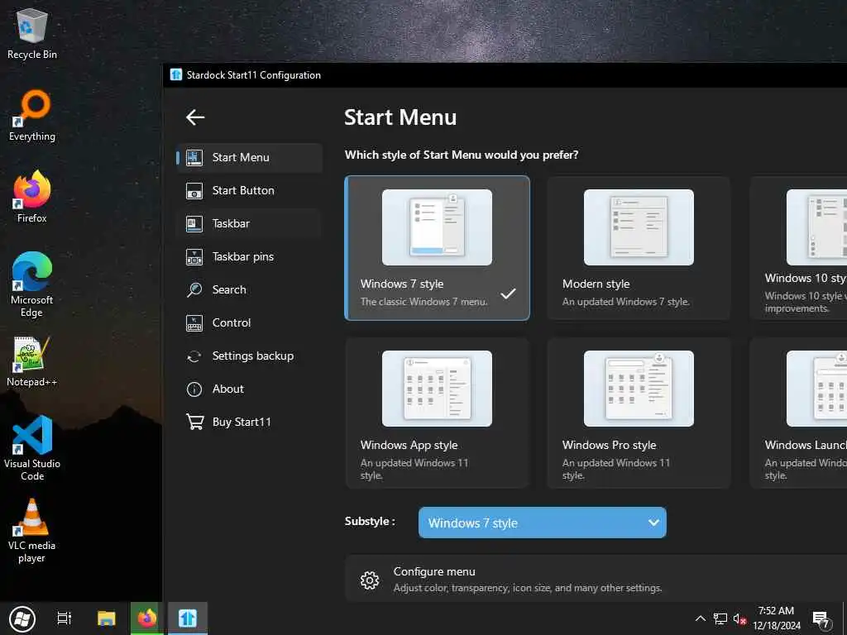847x635 pixels.
Task: Open the Start Menu settings section
Action: 250,158
